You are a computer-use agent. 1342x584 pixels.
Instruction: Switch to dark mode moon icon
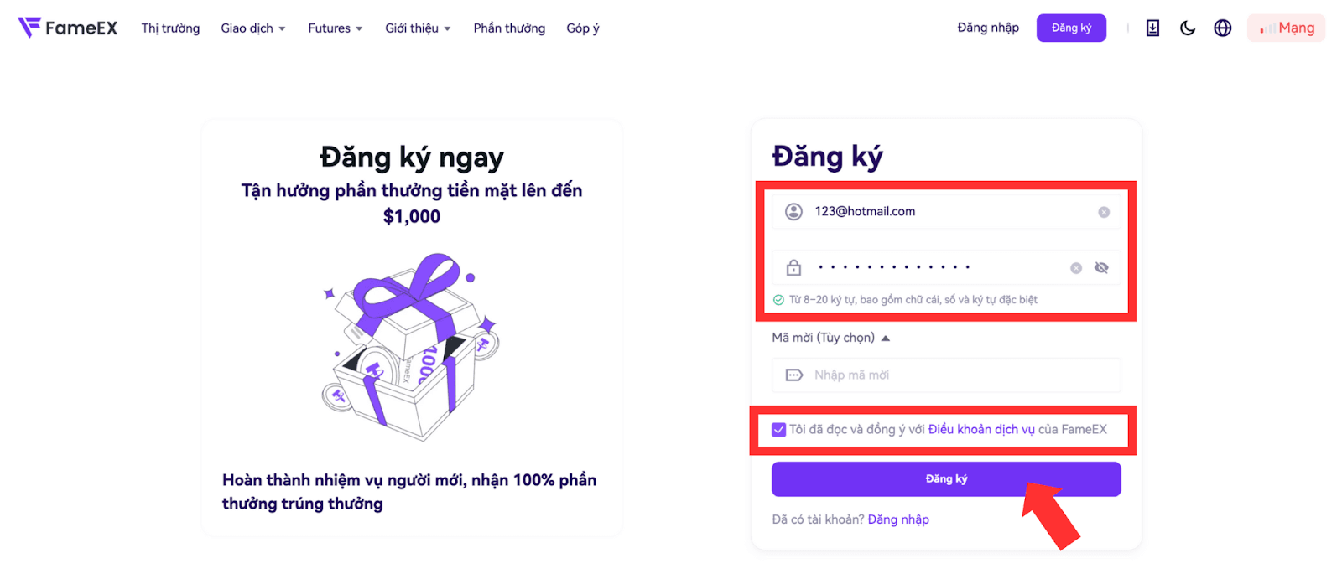coord(1188,28)
